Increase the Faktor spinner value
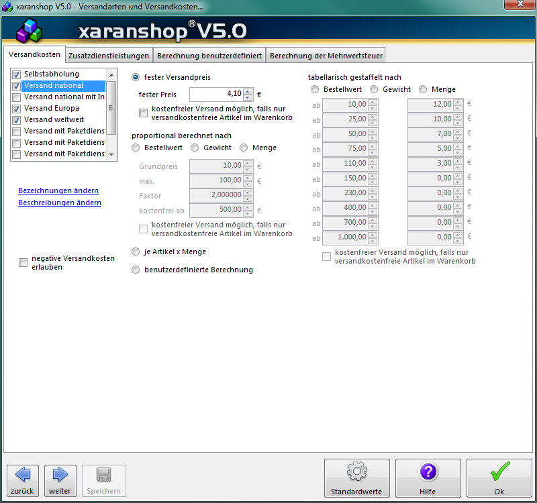This screenshot has height=503, width=537. [x=248, y=192]
